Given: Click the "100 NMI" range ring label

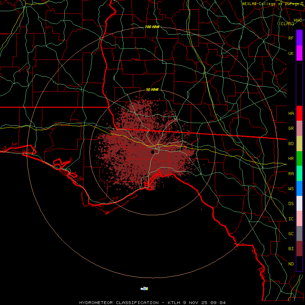Looking at the screenshot, I should pos(152,27).
